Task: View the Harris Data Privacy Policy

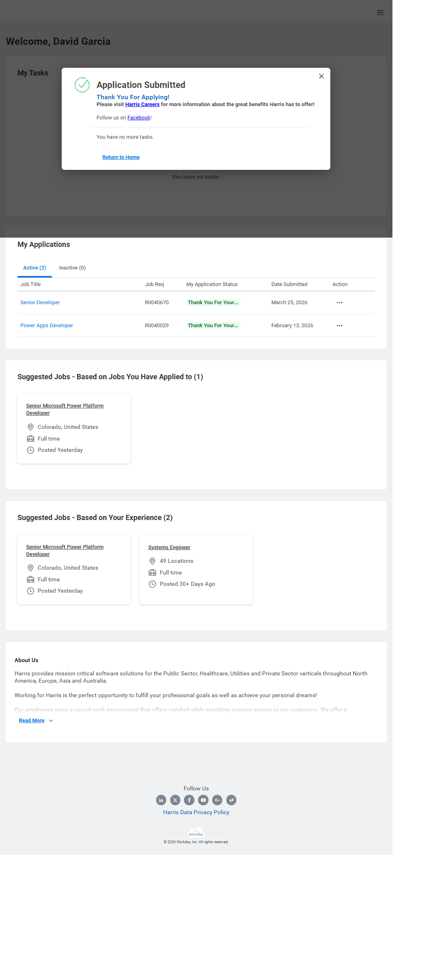Action: point(196,812)
